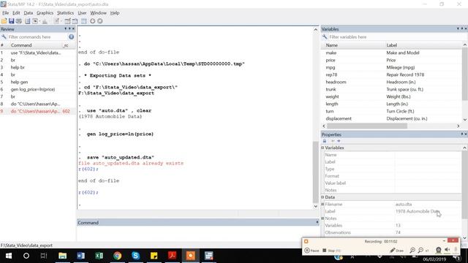Select the 'rep78' variable row

(x=391, y=75)
